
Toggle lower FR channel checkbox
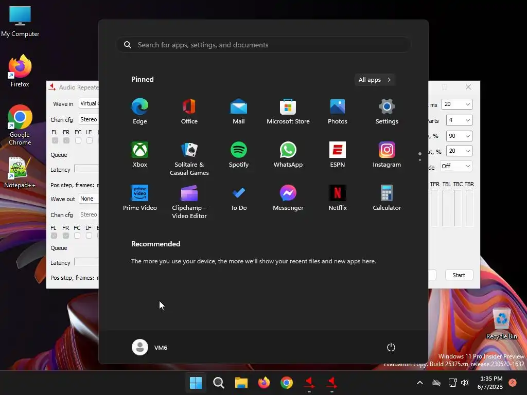(66, 236)
